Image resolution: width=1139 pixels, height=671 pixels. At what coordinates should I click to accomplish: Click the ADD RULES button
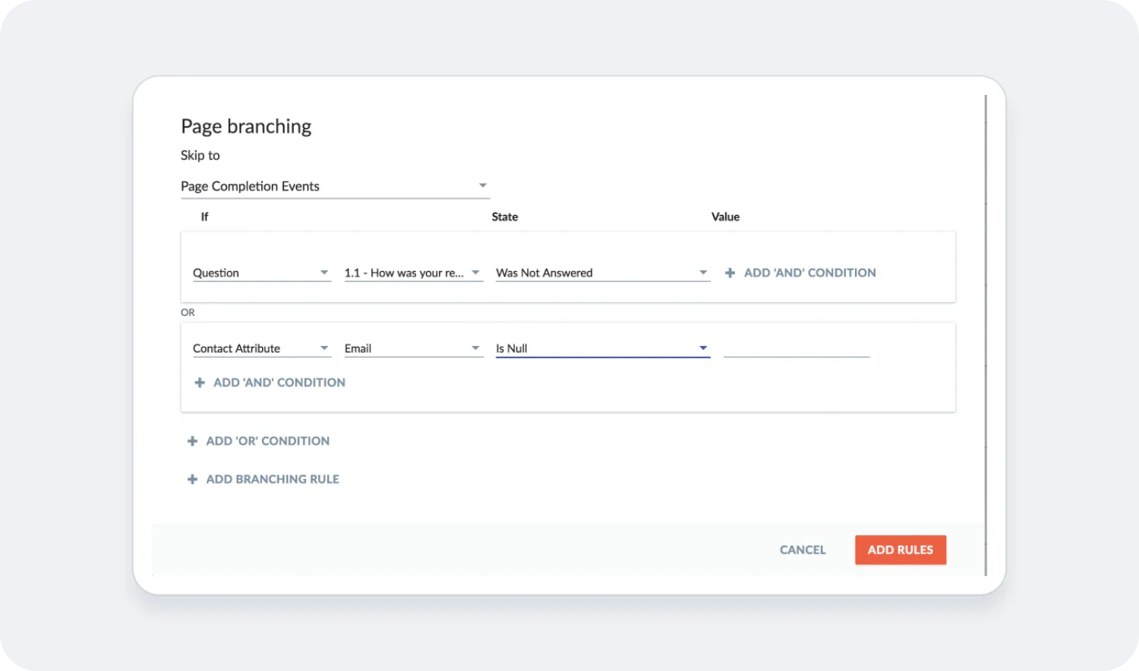pos(901,550)
